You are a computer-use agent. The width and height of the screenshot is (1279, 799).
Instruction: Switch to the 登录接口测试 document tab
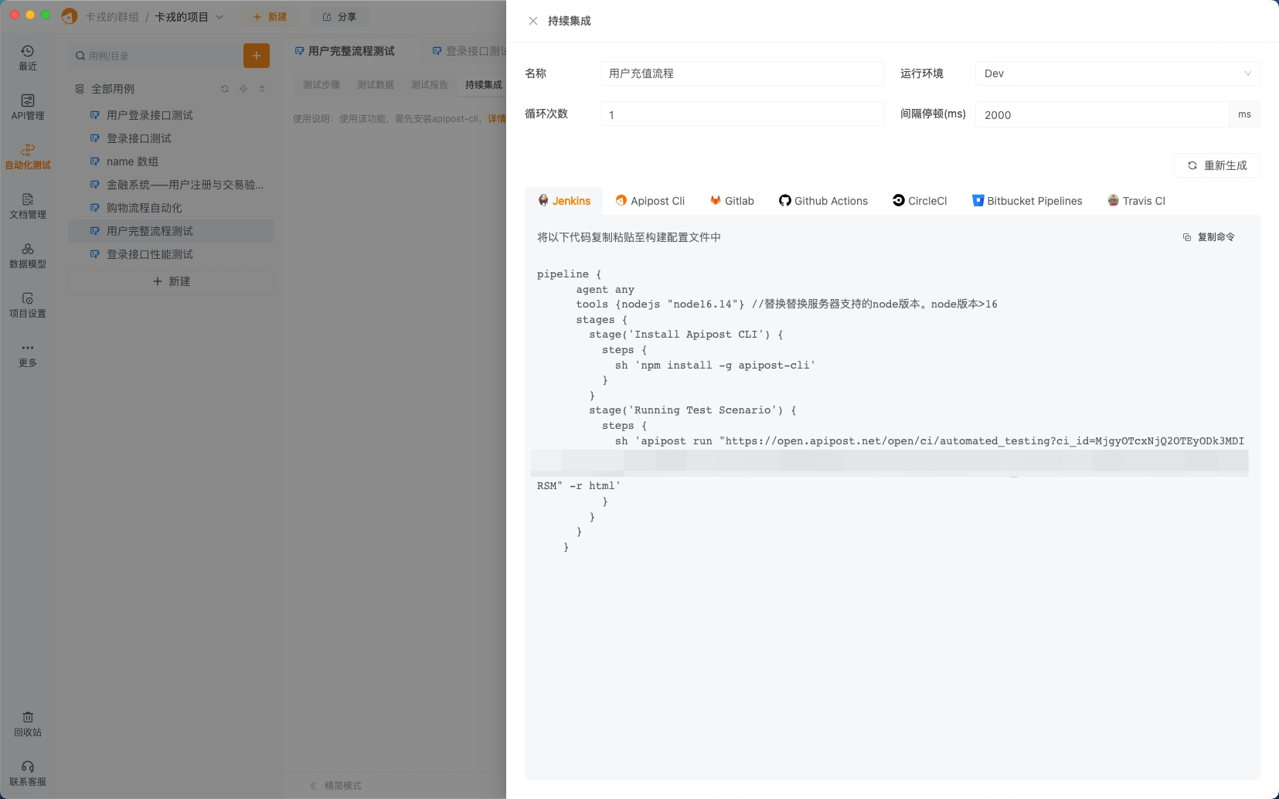click(470, 51)
